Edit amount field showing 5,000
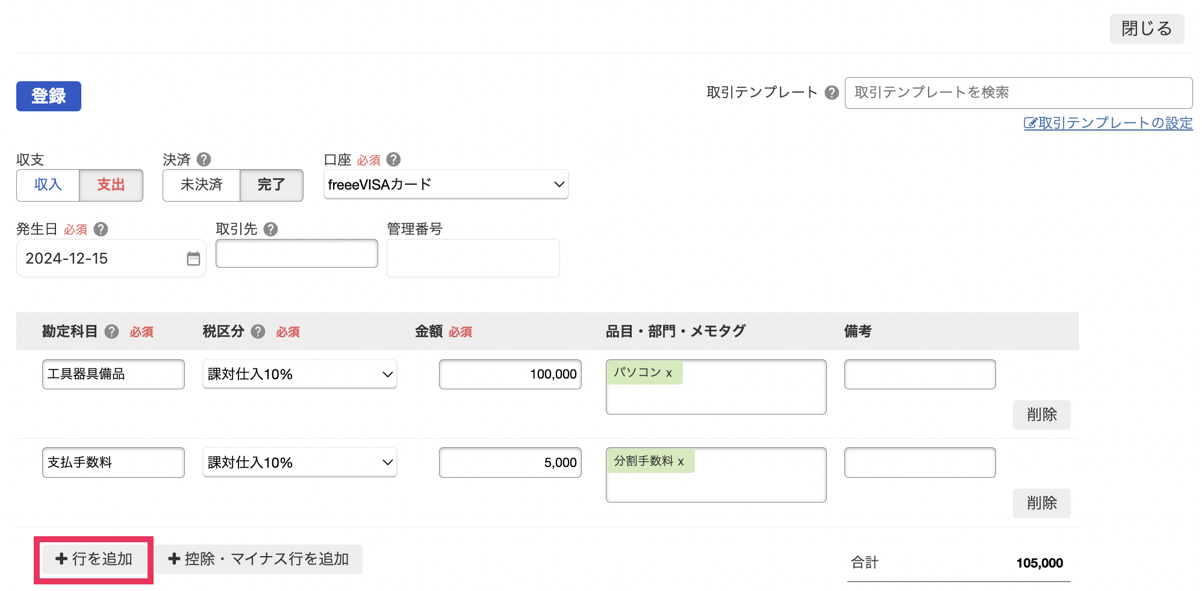The image size is (1202, 591). pos(510,463)
